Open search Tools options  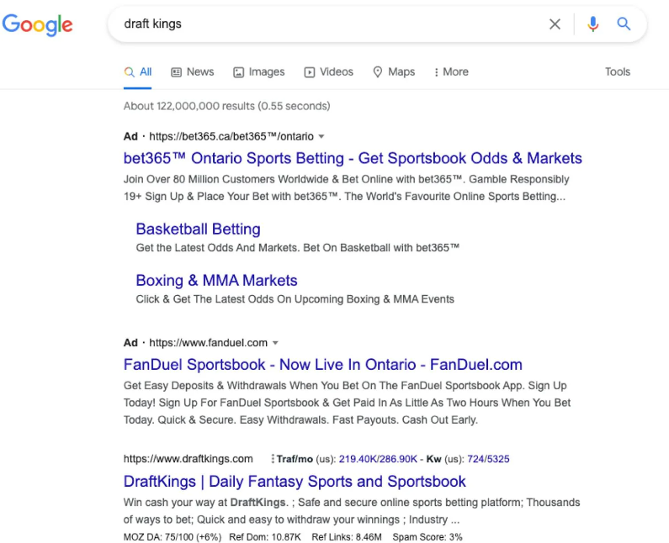pyautogui.click(x=618, y=71)
